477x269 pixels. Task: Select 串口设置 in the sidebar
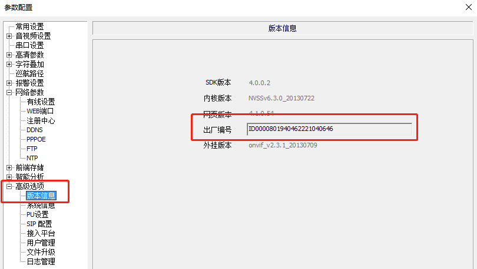29,45
